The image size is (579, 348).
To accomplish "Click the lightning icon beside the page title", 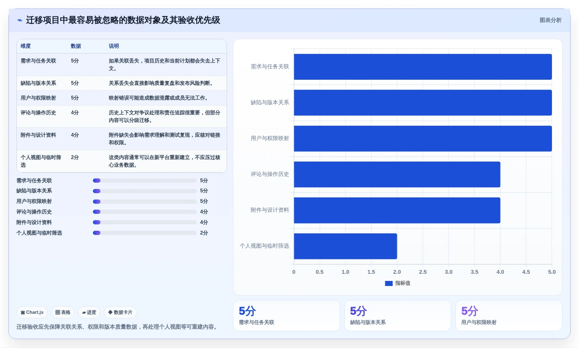I will click(x=20, y=20).
